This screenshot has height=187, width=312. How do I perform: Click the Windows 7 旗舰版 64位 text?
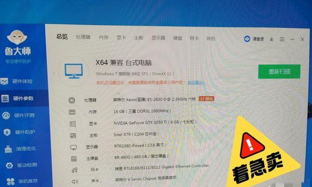135,73
